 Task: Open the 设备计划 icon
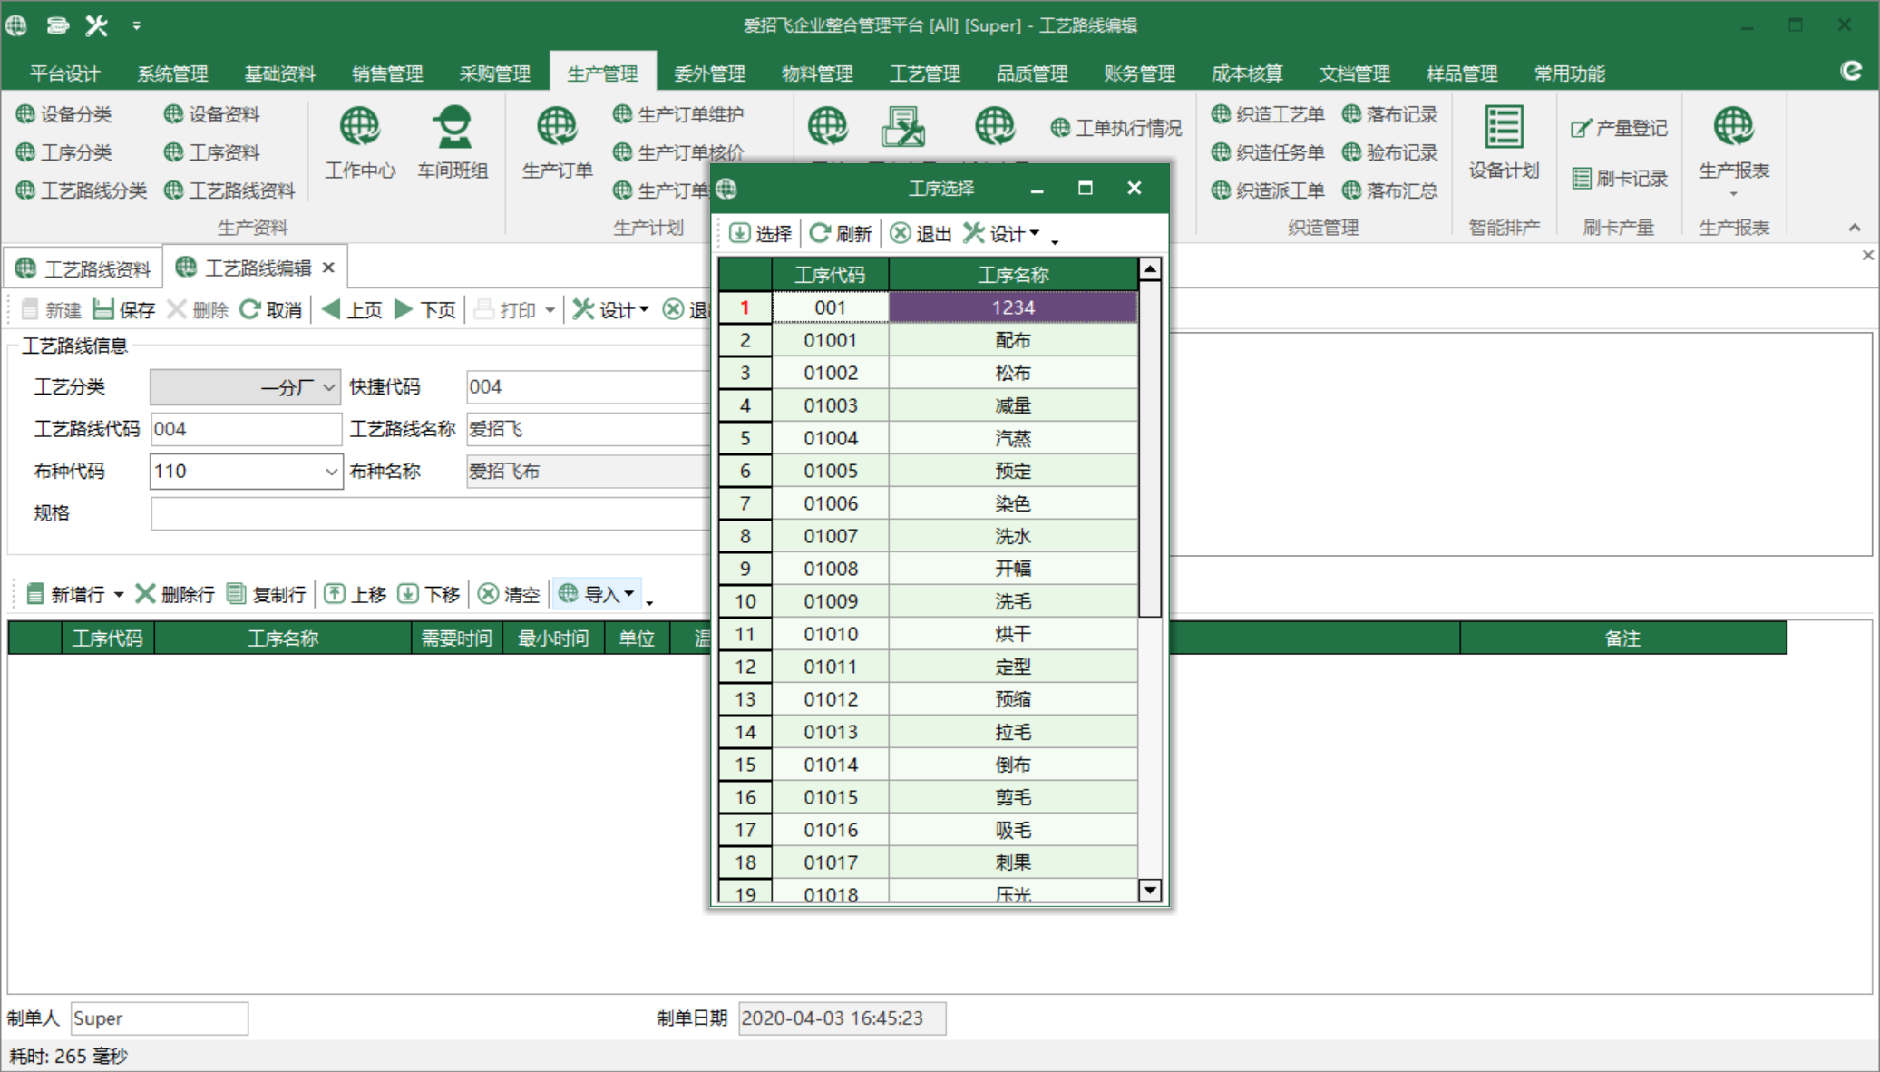(1504, 142)
